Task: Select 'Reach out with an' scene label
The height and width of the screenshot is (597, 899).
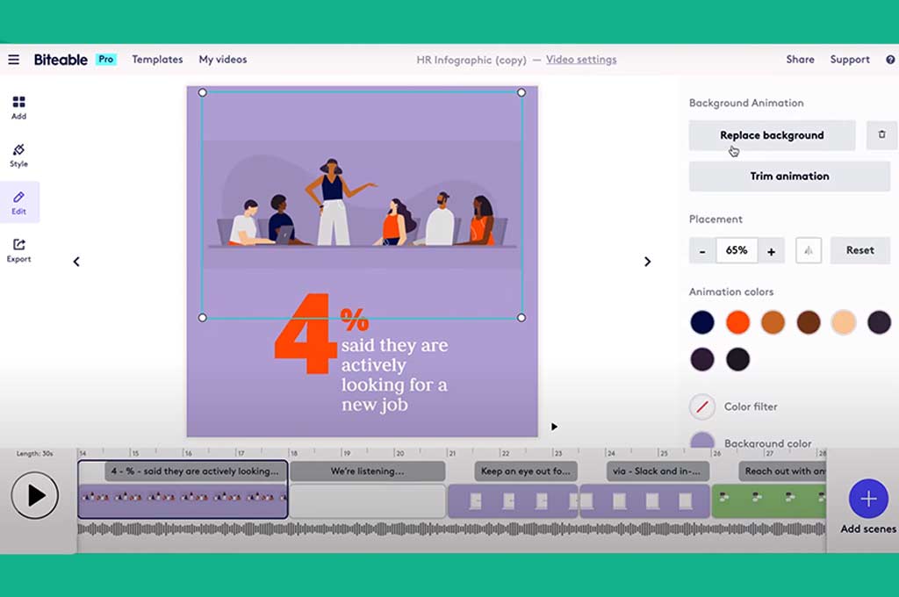Action: pyautogui.click(x=782, y=471)
